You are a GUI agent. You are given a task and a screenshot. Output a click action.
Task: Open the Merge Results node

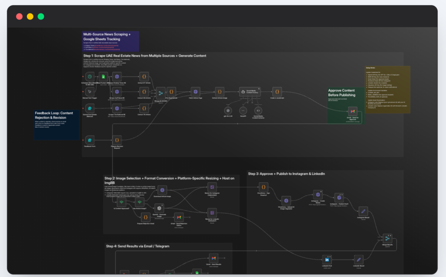tap(387, 238)
